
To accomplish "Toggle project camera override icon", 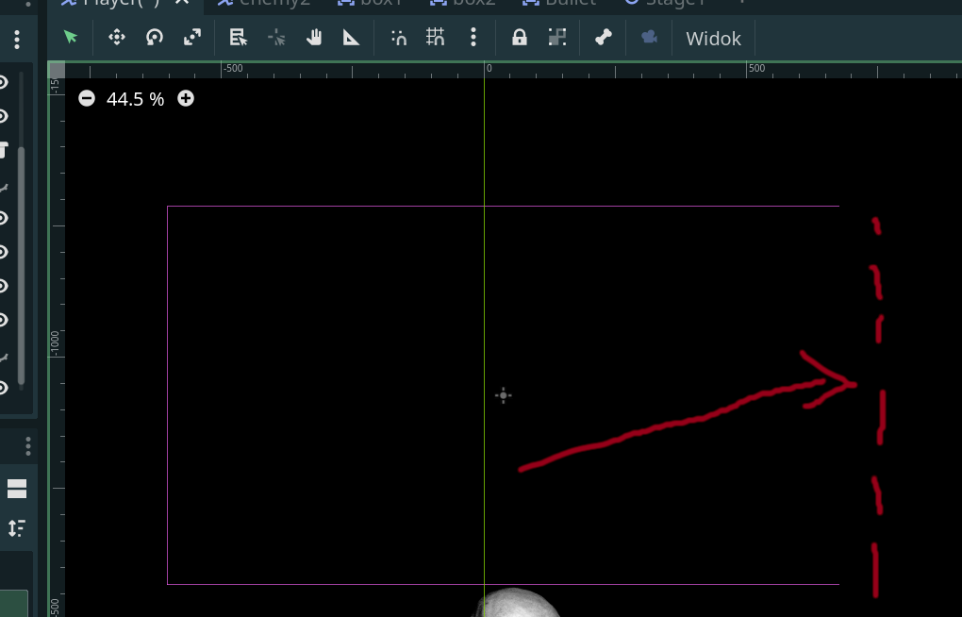I will click(x=649, y=38).
